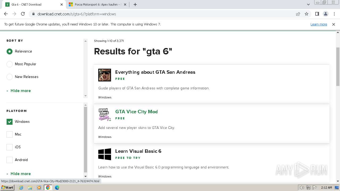
Task: Click the address bar URL field
Action: pyautogui.click(x=162, y=14)
